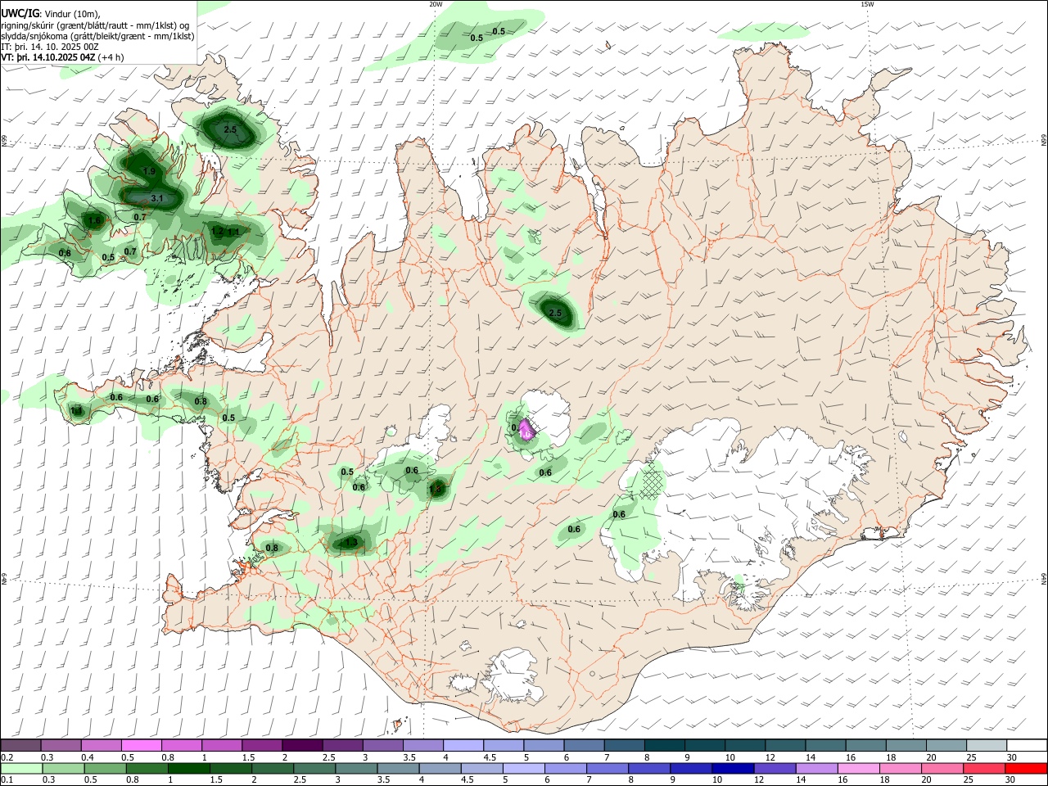Click the "0.1" label in the lower legend
The image size is (1048, 786).
(x=7, y=780)
